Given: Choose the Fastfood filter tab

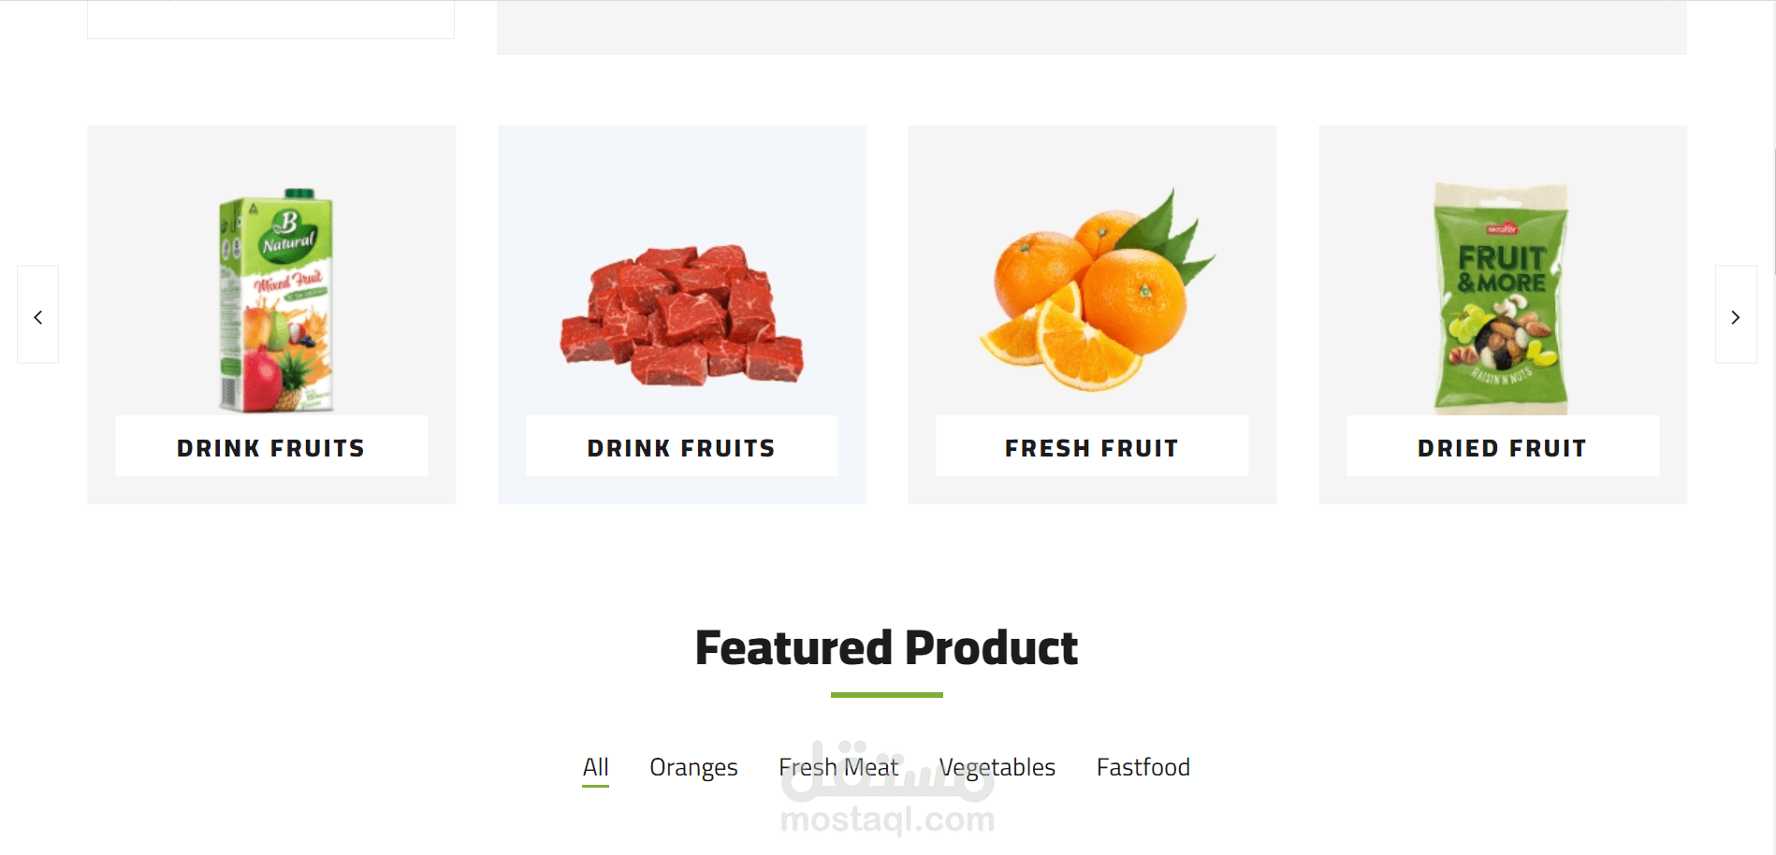Looking at the screenshot, I should [1143, 768].
